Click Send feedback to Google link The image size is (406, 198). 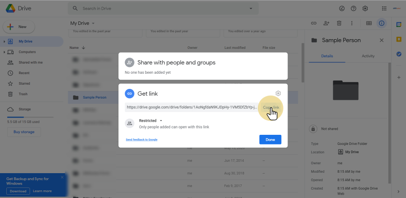point(141,139)
